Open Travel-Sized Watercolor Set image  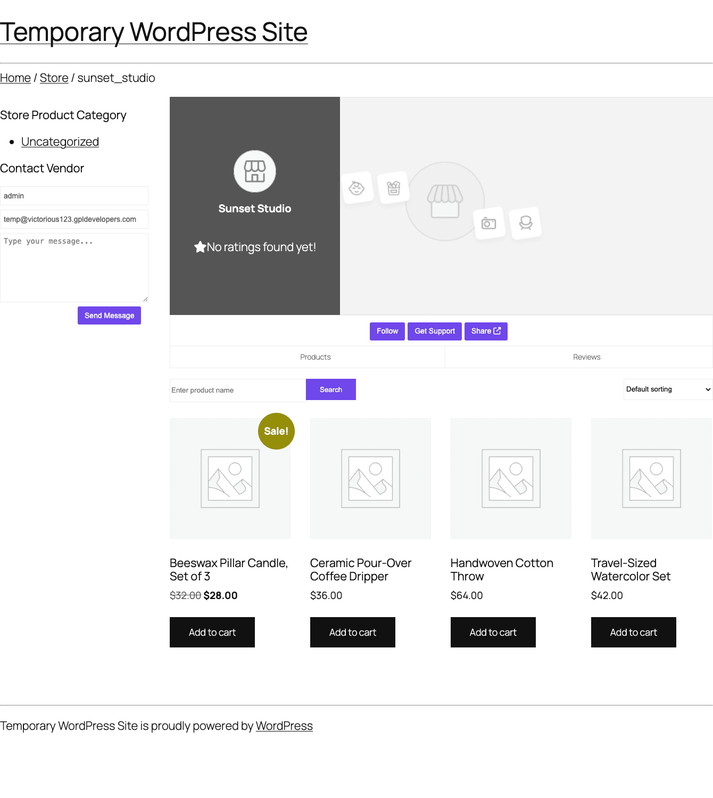pos(651,479)
